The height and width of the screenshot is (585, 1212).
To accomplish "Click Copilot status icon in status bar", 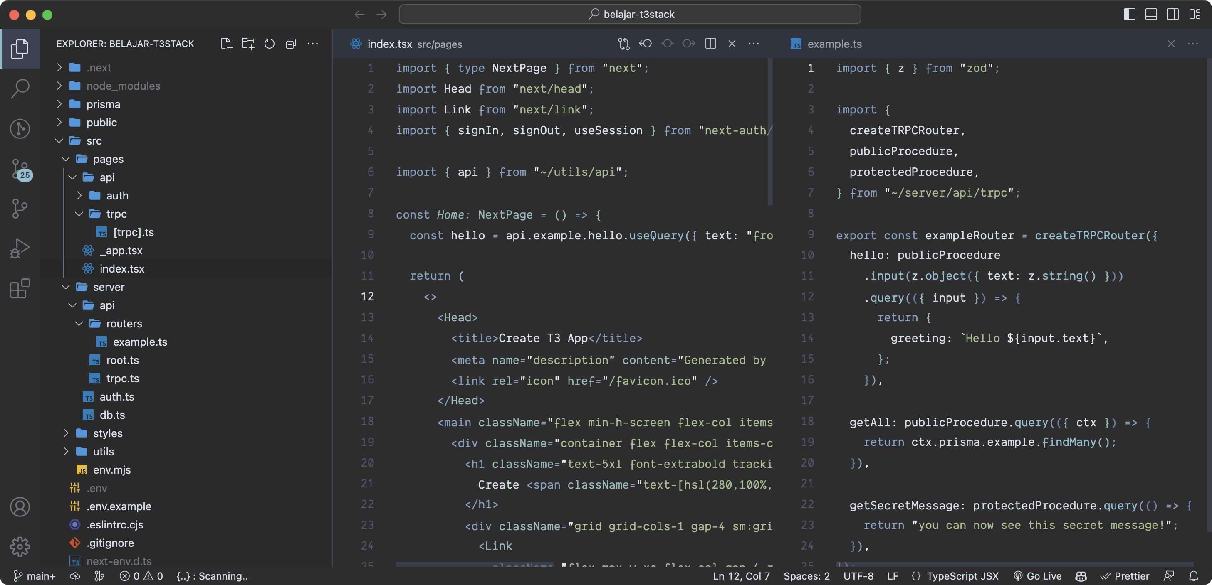I will 1081,575.
